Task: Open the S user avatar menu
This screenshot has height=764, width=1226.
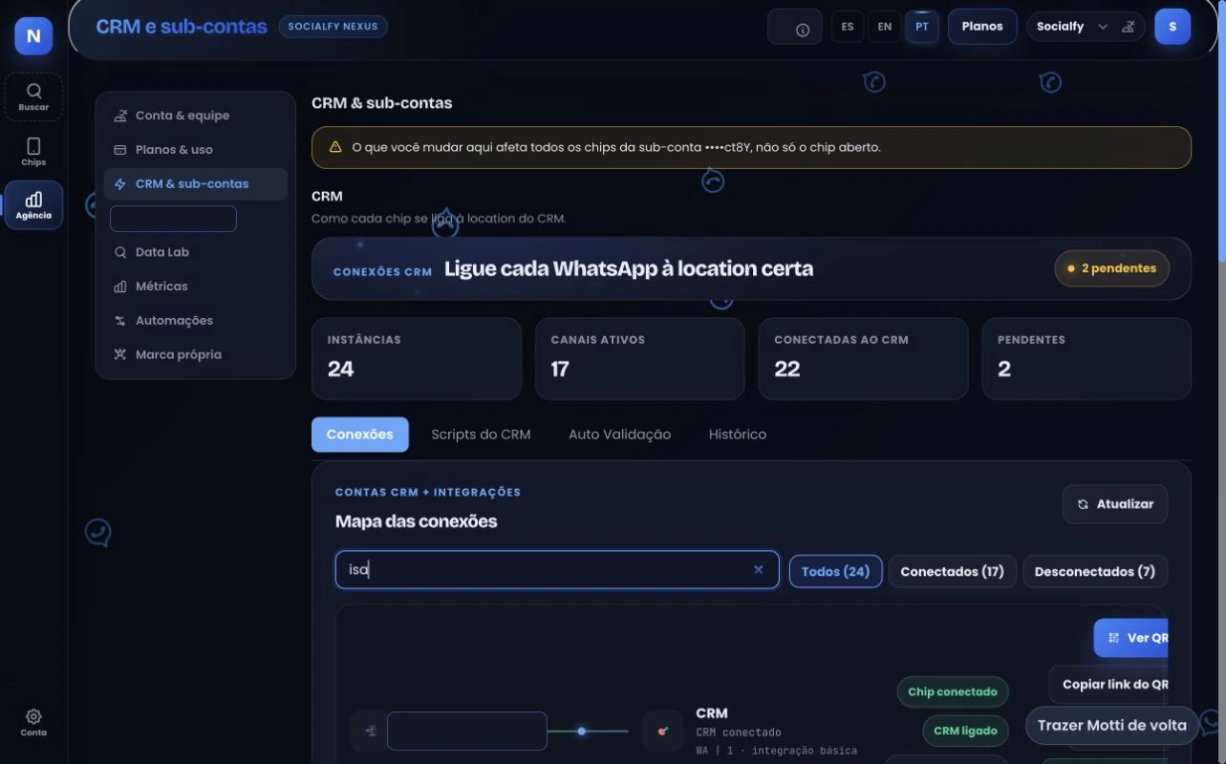Action: click(1172, 27)
